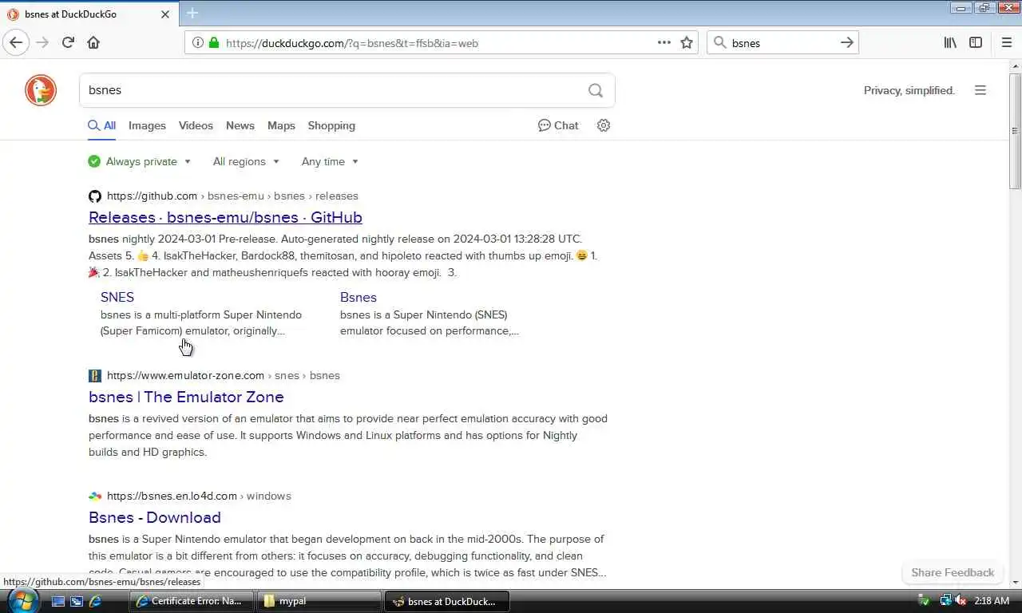Open Releases bsnes-emu/bsnes GitHub result
The image size is (1022, 613).
click(225, 217)
